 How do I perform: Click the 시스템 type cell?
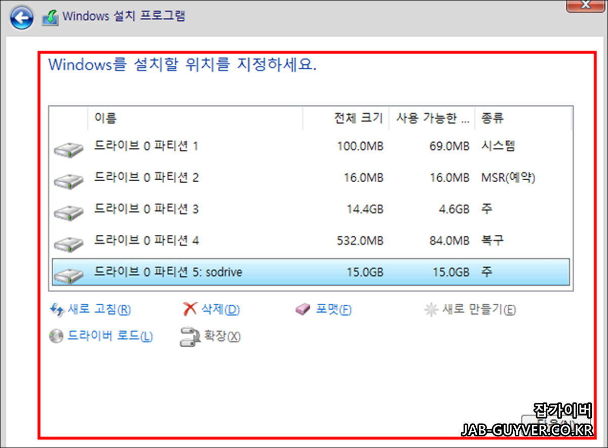pos(499,147)
